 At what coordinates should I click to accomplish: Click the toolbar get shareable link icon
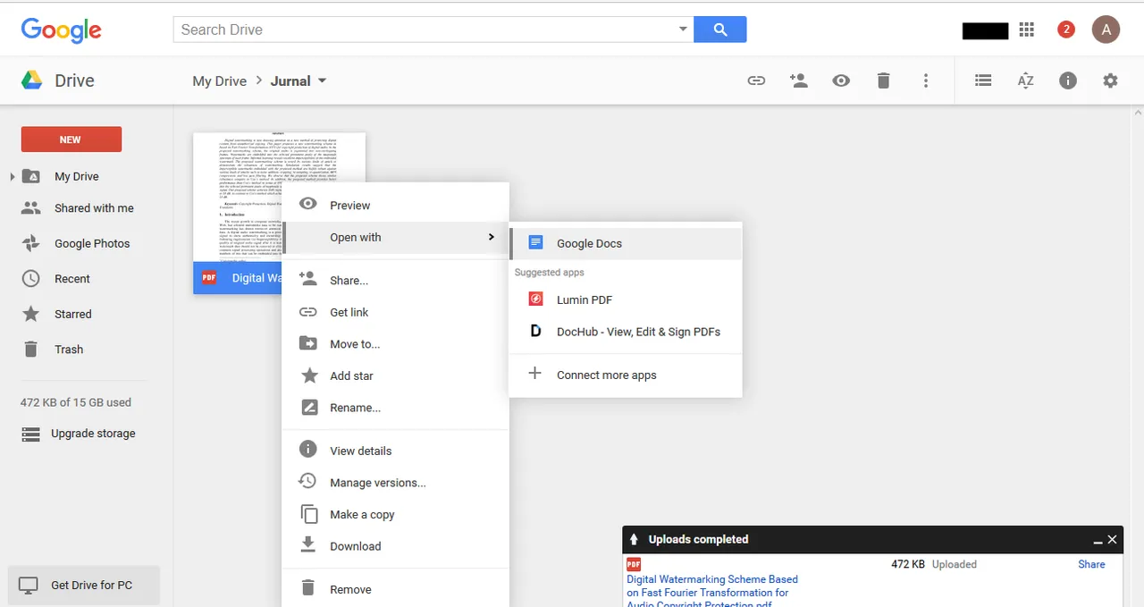pos(756,80)
